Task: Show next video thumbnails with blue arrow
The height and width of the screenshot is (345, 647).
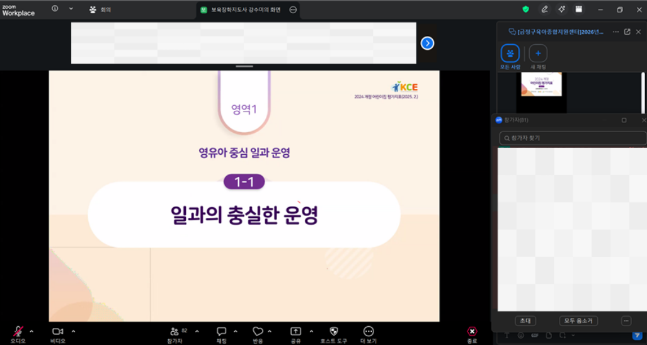Action: (427, 43)
